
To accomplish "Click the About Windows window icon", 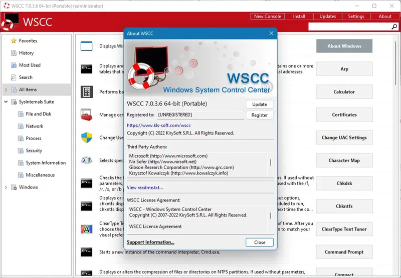I will tap(86, 46).
